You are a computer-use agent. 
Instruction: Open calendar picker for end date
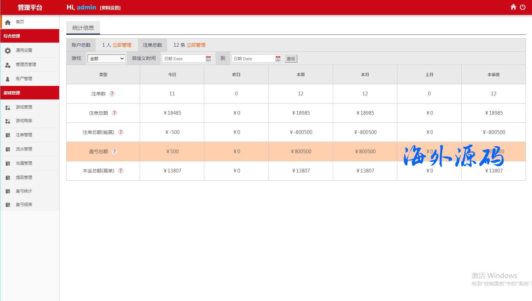tap(278, 59)
